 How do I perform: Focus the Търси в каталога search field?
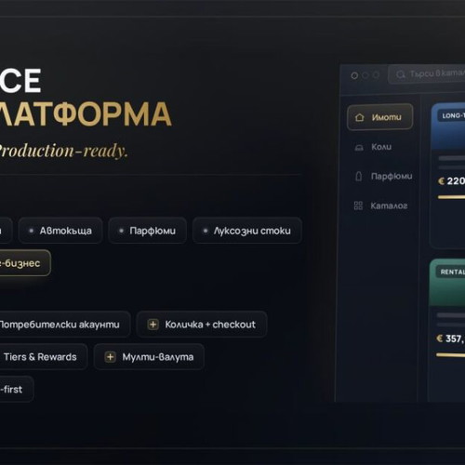point(427,74)
